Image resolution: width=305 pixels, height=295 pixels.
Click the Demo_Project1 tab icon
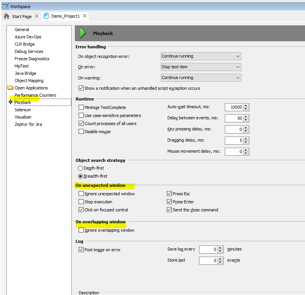(46, 16)
